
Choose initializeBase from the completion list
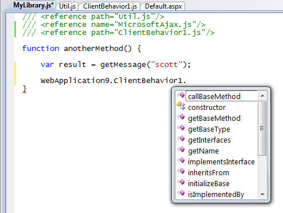coord(209,184)
